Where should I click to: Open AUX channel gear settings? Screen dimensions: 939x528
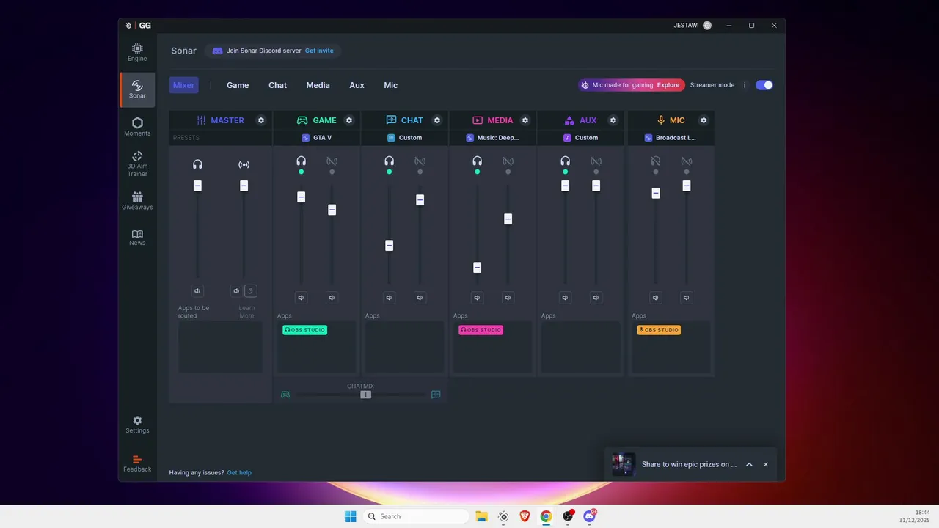[613, 120]
